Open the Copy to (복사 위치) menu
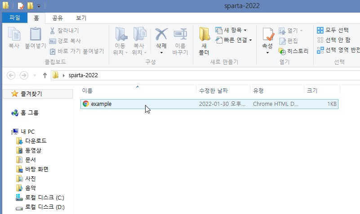Viewport: 360px width, 214px height. tap(139, 41)
